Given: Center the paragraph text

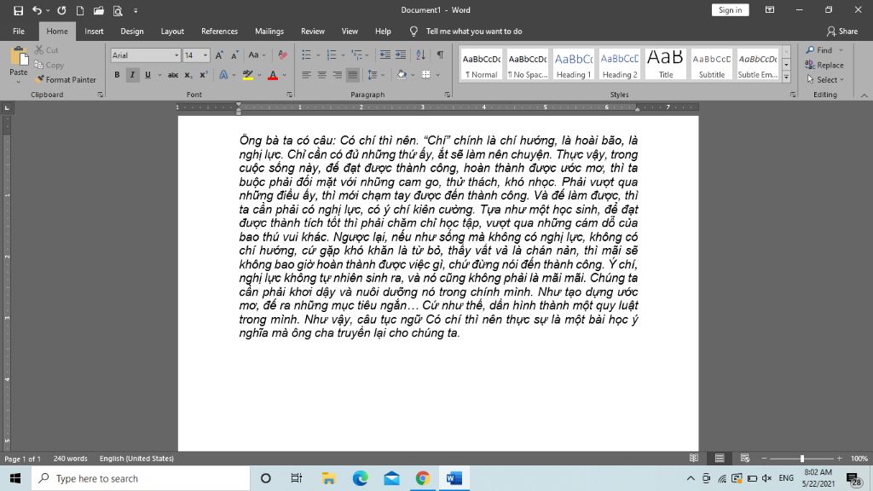Looking at the screenshot, I should (x=321, y=75).
